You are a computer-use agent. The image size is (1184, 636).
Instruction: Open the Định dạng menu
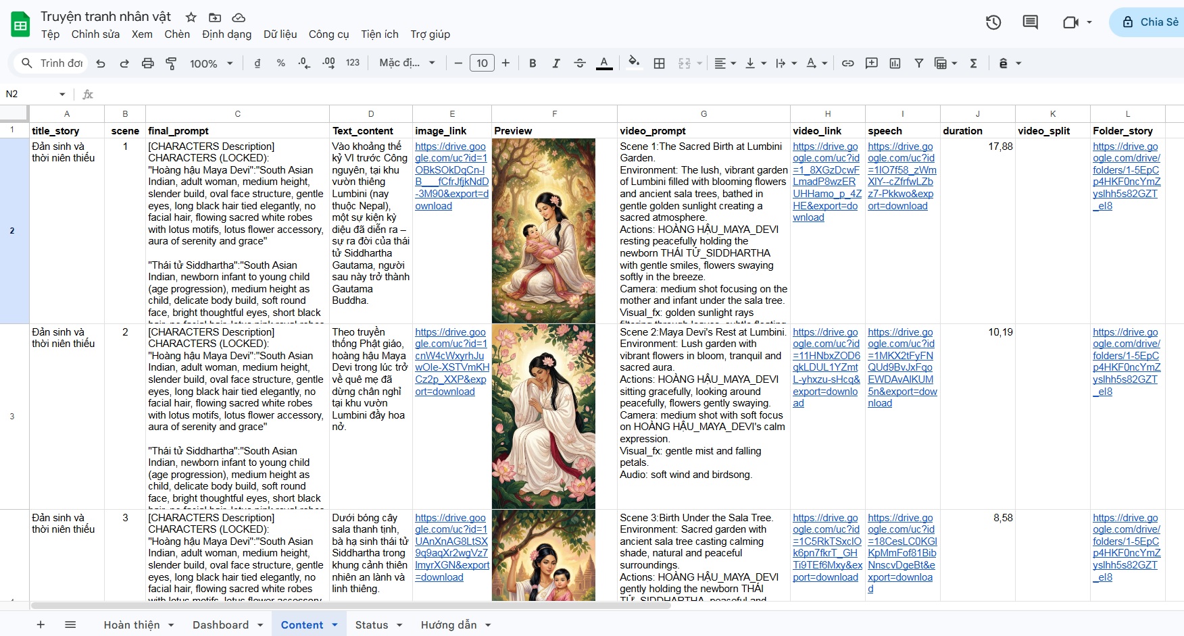coord(226,34)
